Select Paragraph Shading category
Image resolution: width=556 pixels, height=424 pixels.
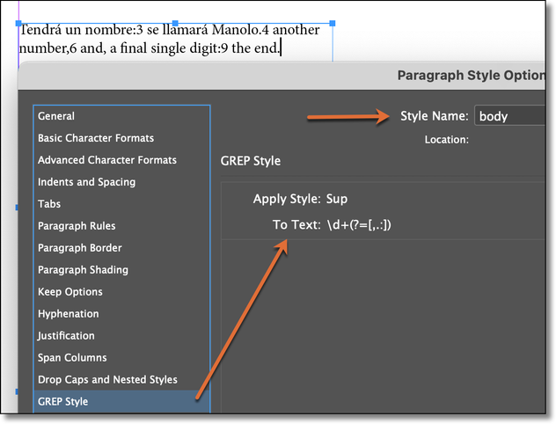coord(83,270)
